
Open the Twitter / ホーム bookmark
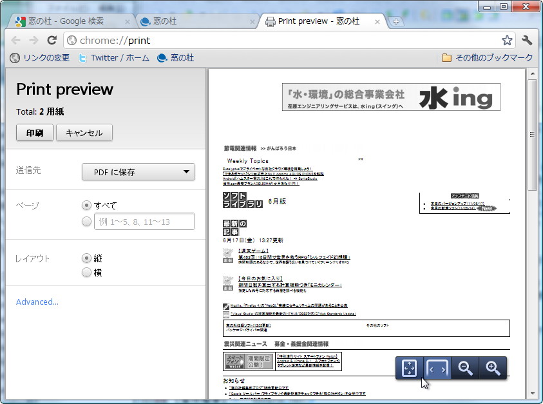(x=114, y=58)
